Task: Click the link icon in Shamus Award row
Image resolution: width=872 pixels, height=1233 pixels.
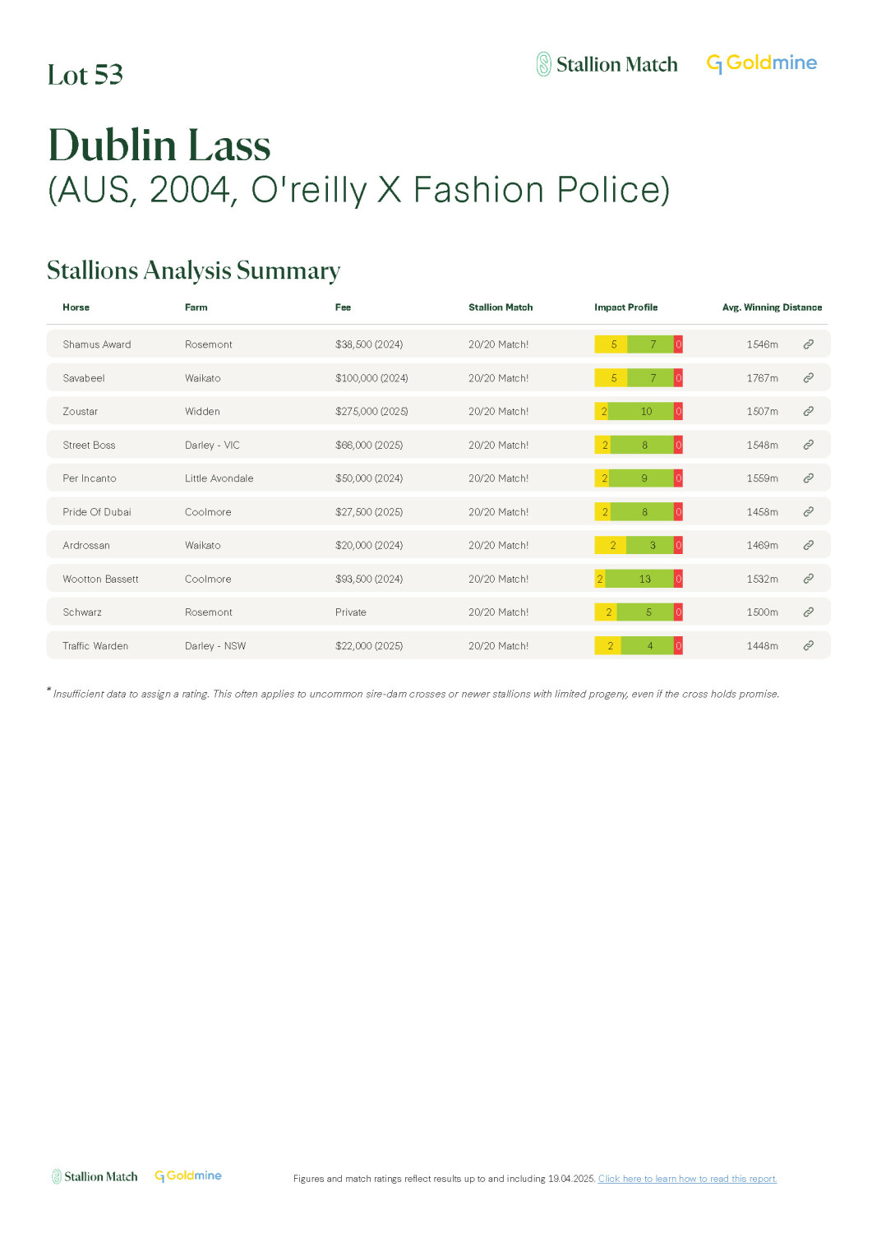Action: 808,344
